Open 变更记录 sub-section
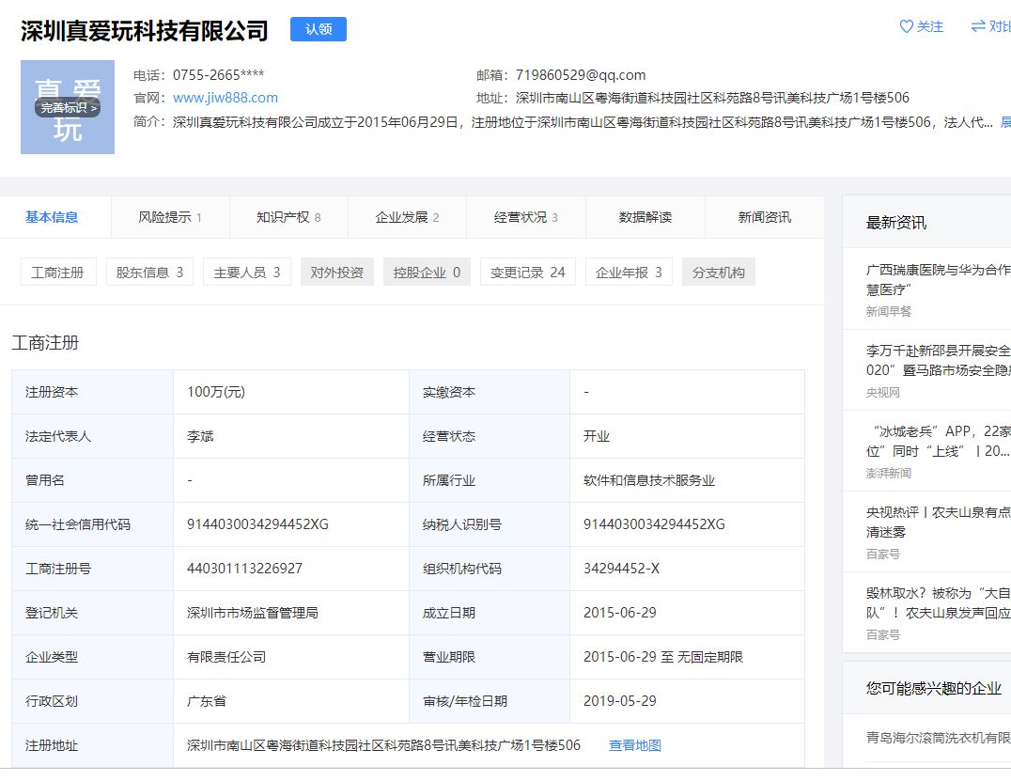The height and width of the screenshot is (781, 1011). [527, 273]
